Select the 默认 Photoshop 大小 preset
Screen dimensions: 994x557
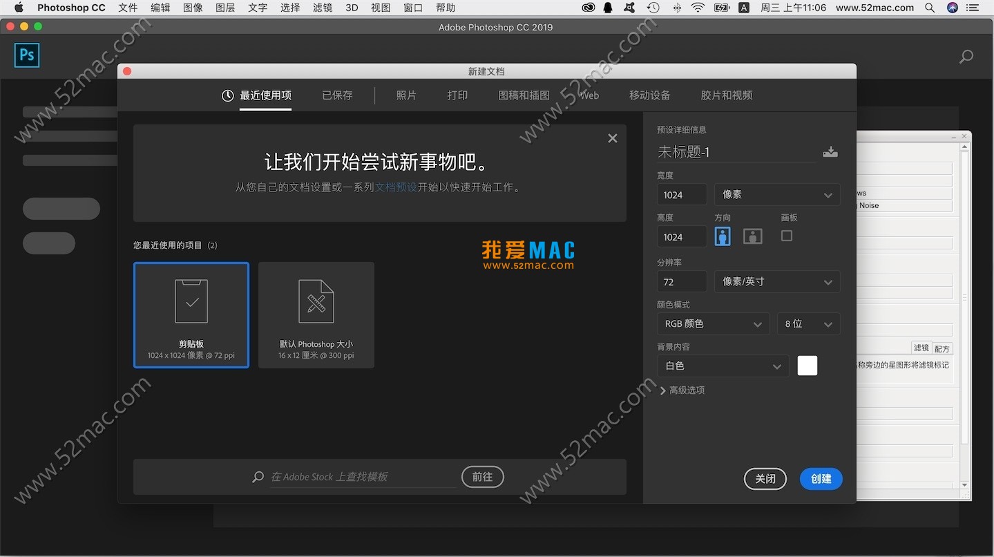[x=316, y=314]
